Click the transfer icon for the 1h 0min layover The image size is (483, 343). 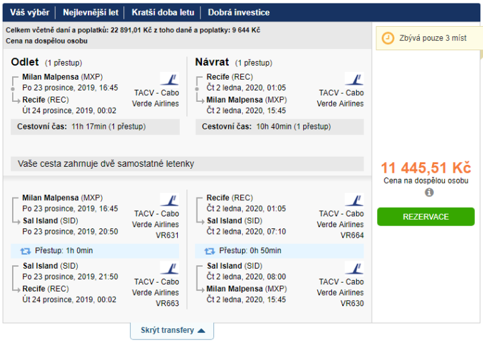[x=26, y=251]
